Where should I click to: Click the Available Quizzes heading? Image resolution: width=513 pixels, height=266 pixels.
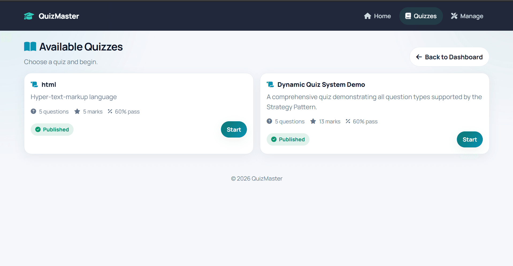81,47
